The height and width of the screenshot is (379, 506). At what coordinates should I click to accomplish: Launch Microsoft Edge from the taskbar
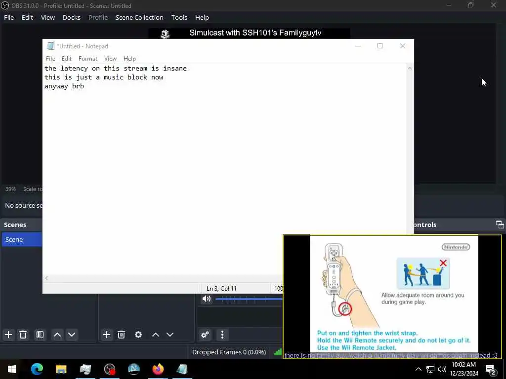(x=37, y=369)
